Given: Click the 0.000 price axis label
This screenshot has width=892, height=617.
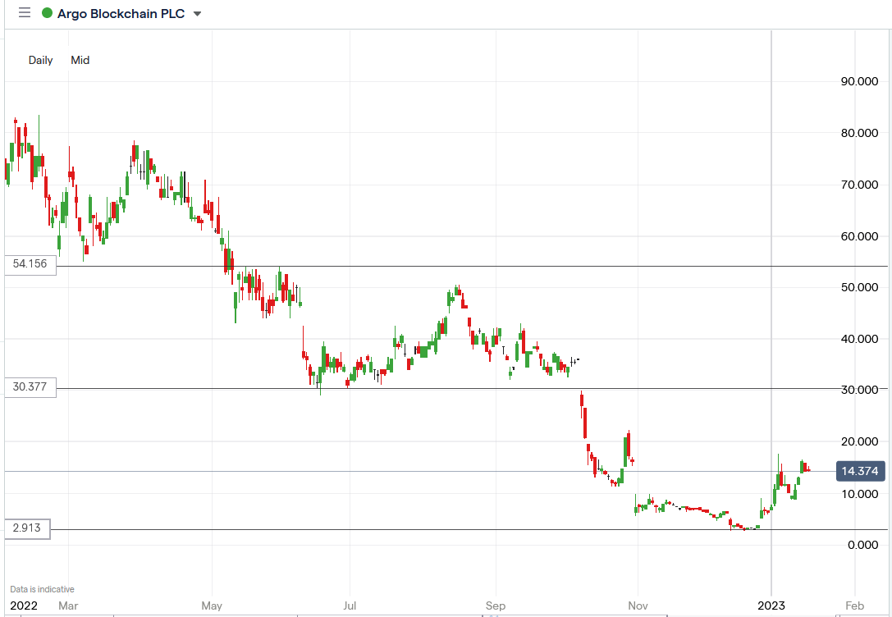Looking at the screenshot, I should click(x=863, y=546).
